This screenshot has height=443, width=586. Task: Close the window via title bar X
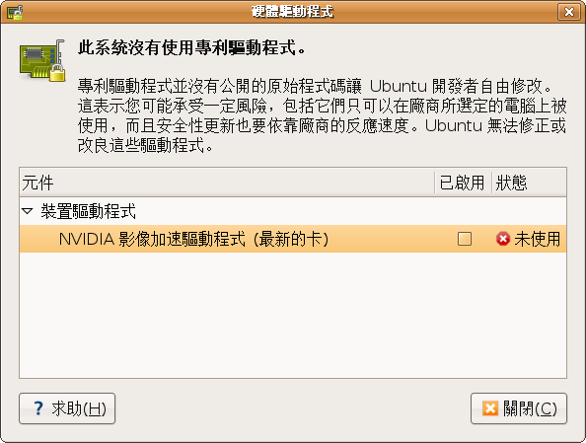[569, 12]
